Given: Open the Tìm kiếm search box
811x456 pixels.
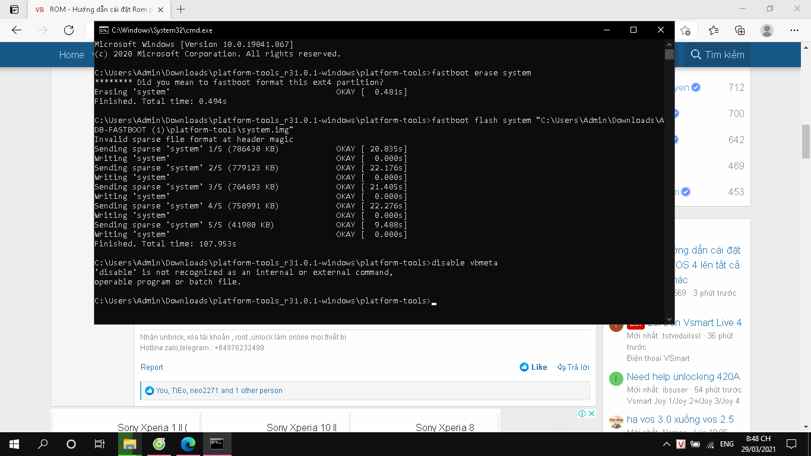Looking at the screenshot, I should (x=717, y=55).
